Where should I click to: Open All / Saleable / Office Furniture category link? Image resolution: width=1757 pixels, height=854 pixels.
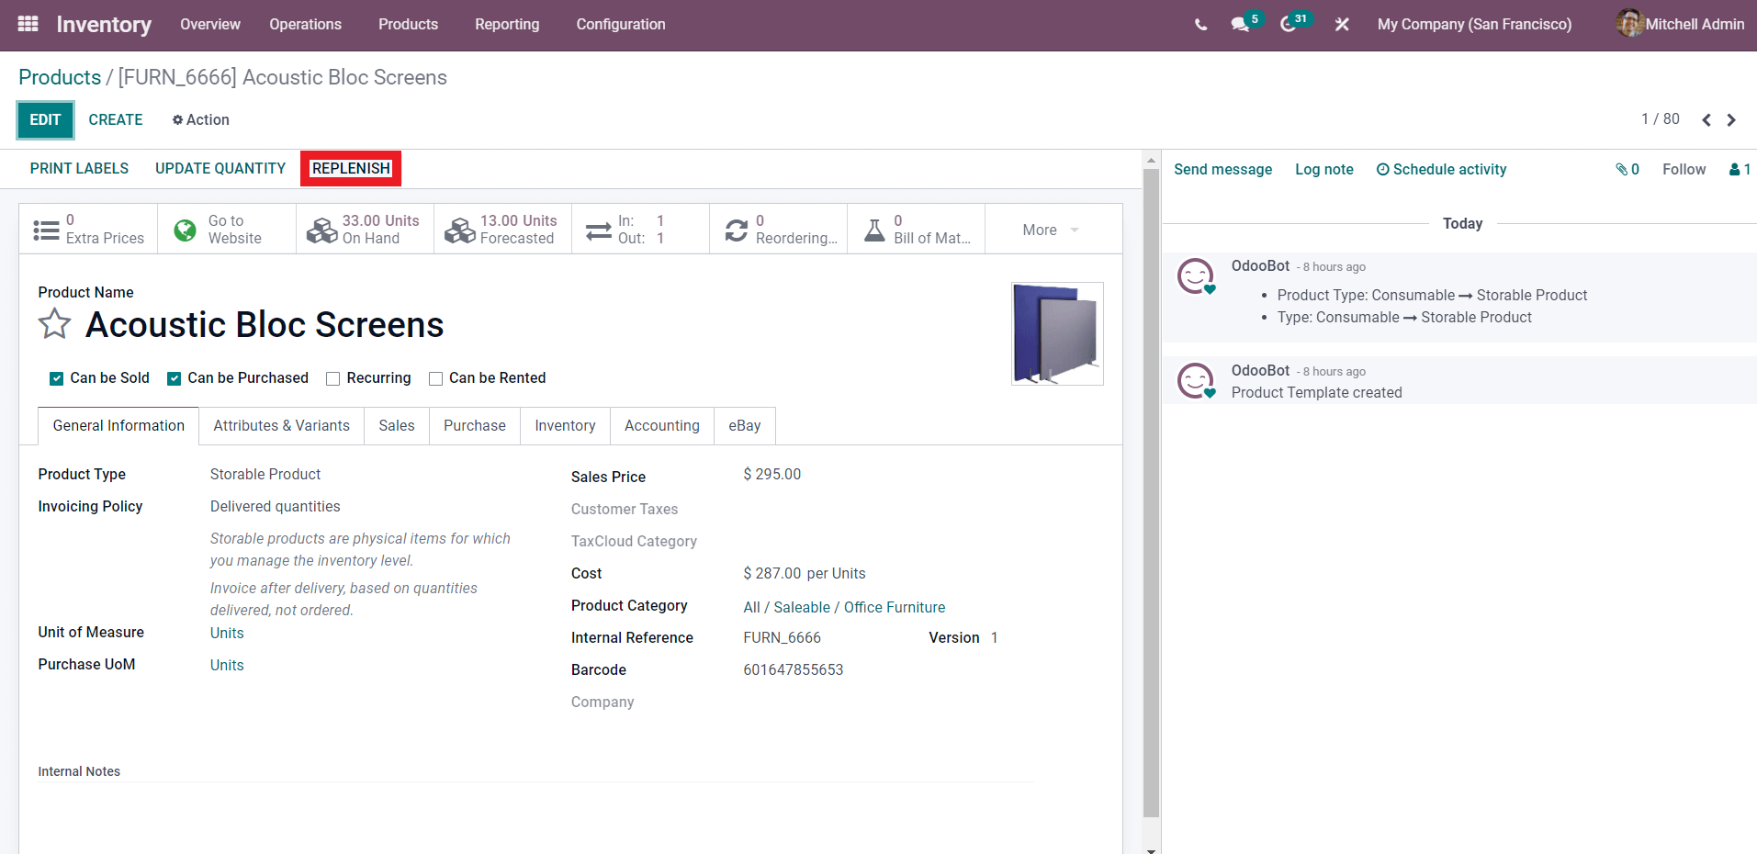pyautogui.click(x=844, y=608)
